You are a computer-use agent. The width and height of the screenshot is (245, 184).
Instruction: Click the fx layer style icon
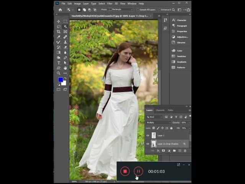pos(158,151)
